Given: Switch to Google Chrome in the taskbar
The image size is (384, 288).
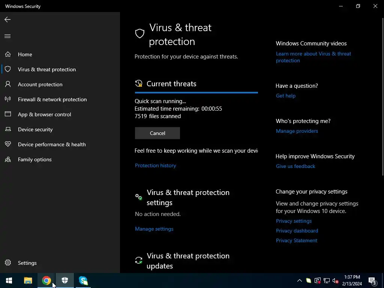Looking at the screenshot, I should coord(46,280).
